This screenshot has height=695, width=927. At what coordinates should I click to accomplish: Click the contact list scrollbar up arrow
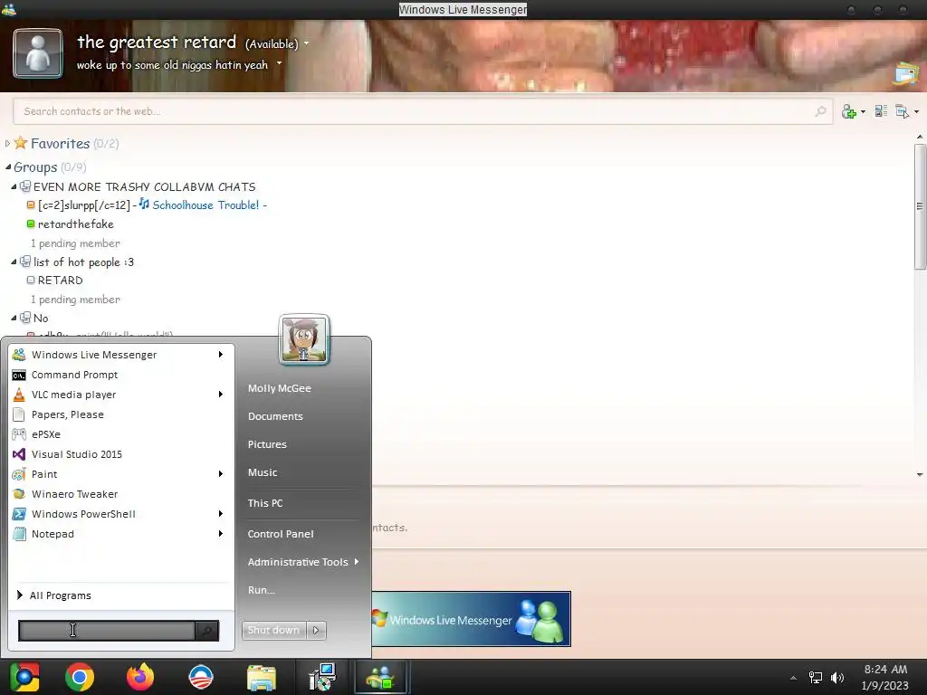(x=920, y=138)
